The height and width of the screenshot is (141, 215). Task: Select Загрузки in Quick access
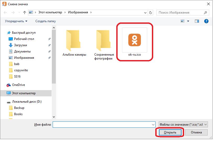point(20,45)
